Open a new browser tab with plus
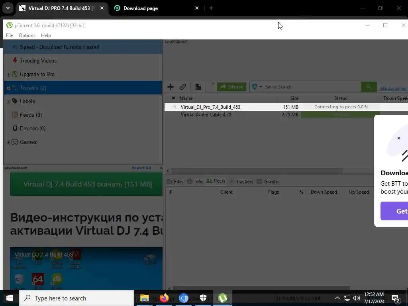Image resolution: width=408 pixels, height=306 pixels. 211,8
